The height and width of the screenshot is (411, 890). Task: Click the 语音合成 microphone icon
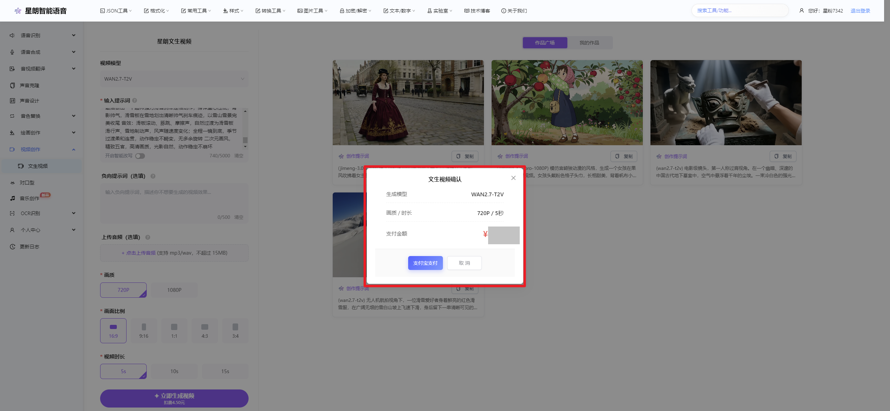click(12, 52)
